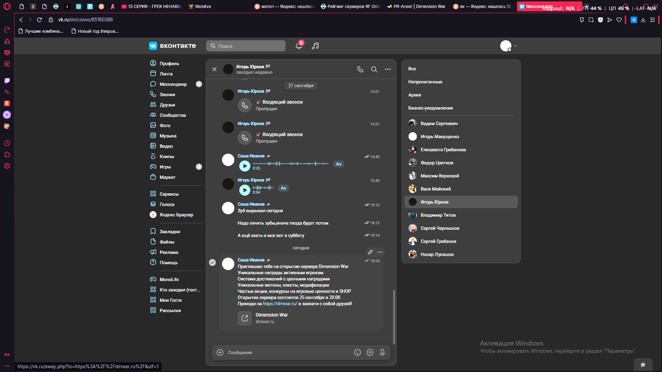662x372 pixels.
Task: Open the ВКонтакте logo home link
Action: coord(172,46)
